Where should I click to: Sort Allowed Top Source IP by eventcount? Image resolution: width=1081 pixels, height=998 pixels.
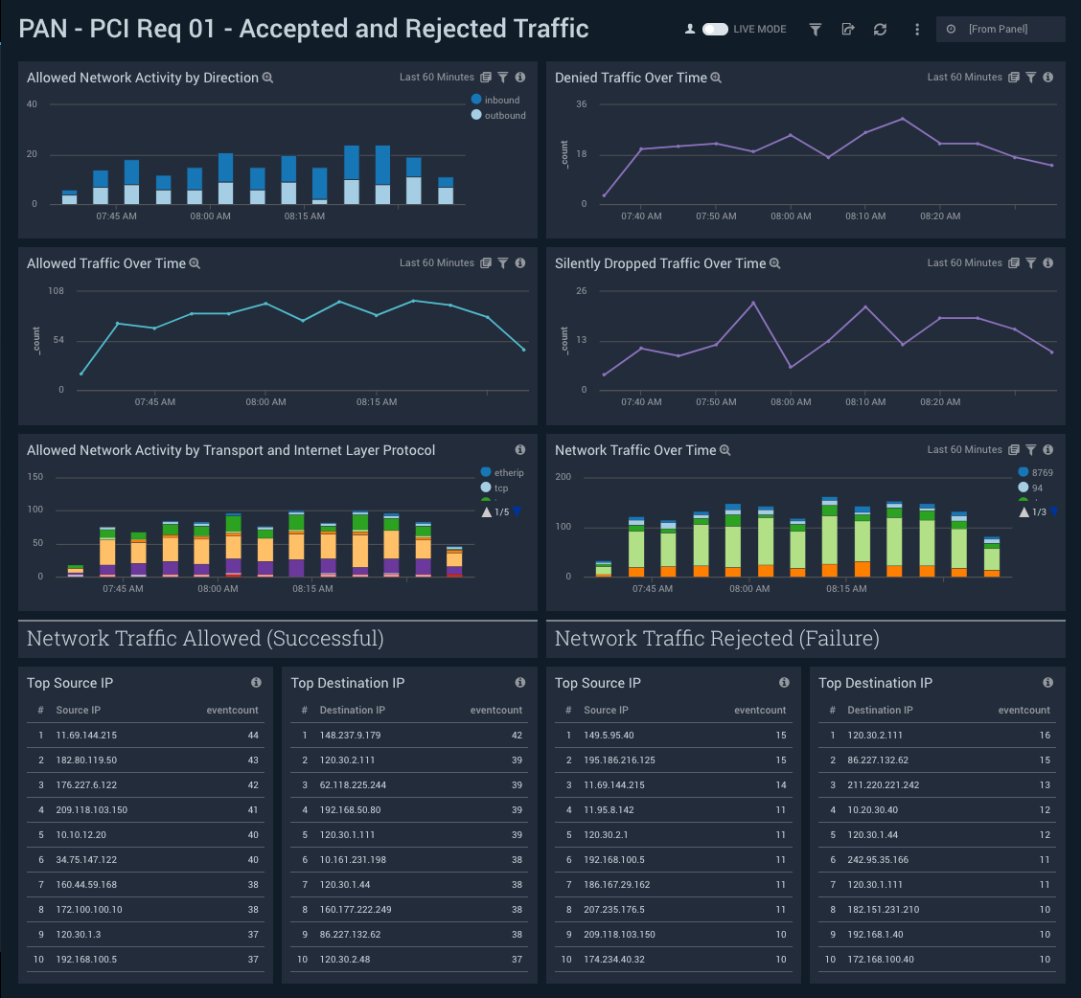(x=232, y=711)
